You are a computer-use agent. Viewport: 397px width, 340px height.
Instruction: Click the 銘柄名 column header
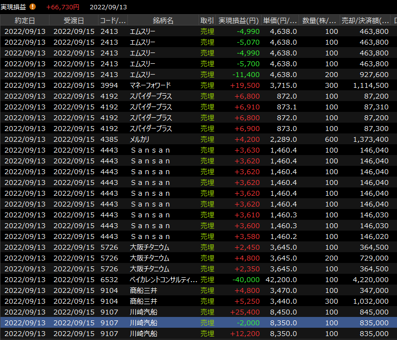click(x=163, y=21)
